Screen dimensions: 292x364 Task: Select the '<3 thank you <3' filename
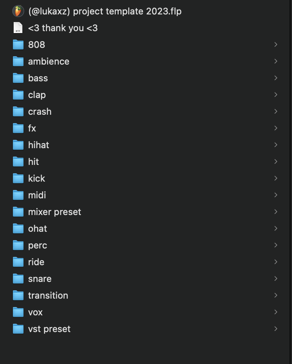(63, 28)
